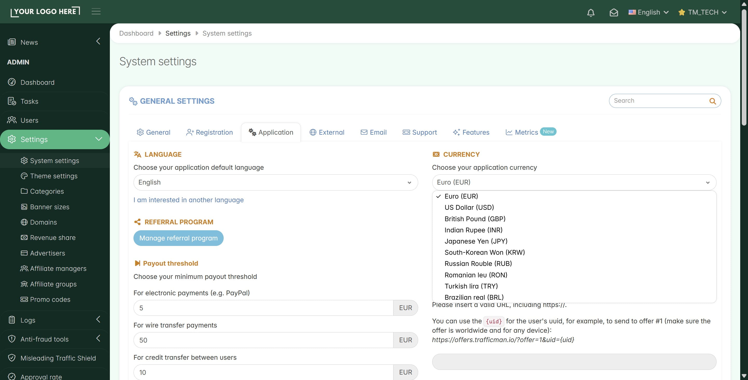Select Russian Rouble (RUB) option
The width and height of the screenshot is (748, 380).
tap(574, 264)
